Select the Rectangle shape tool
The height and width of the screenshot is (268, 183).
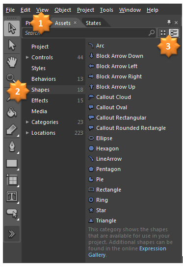tap(12, 164)
